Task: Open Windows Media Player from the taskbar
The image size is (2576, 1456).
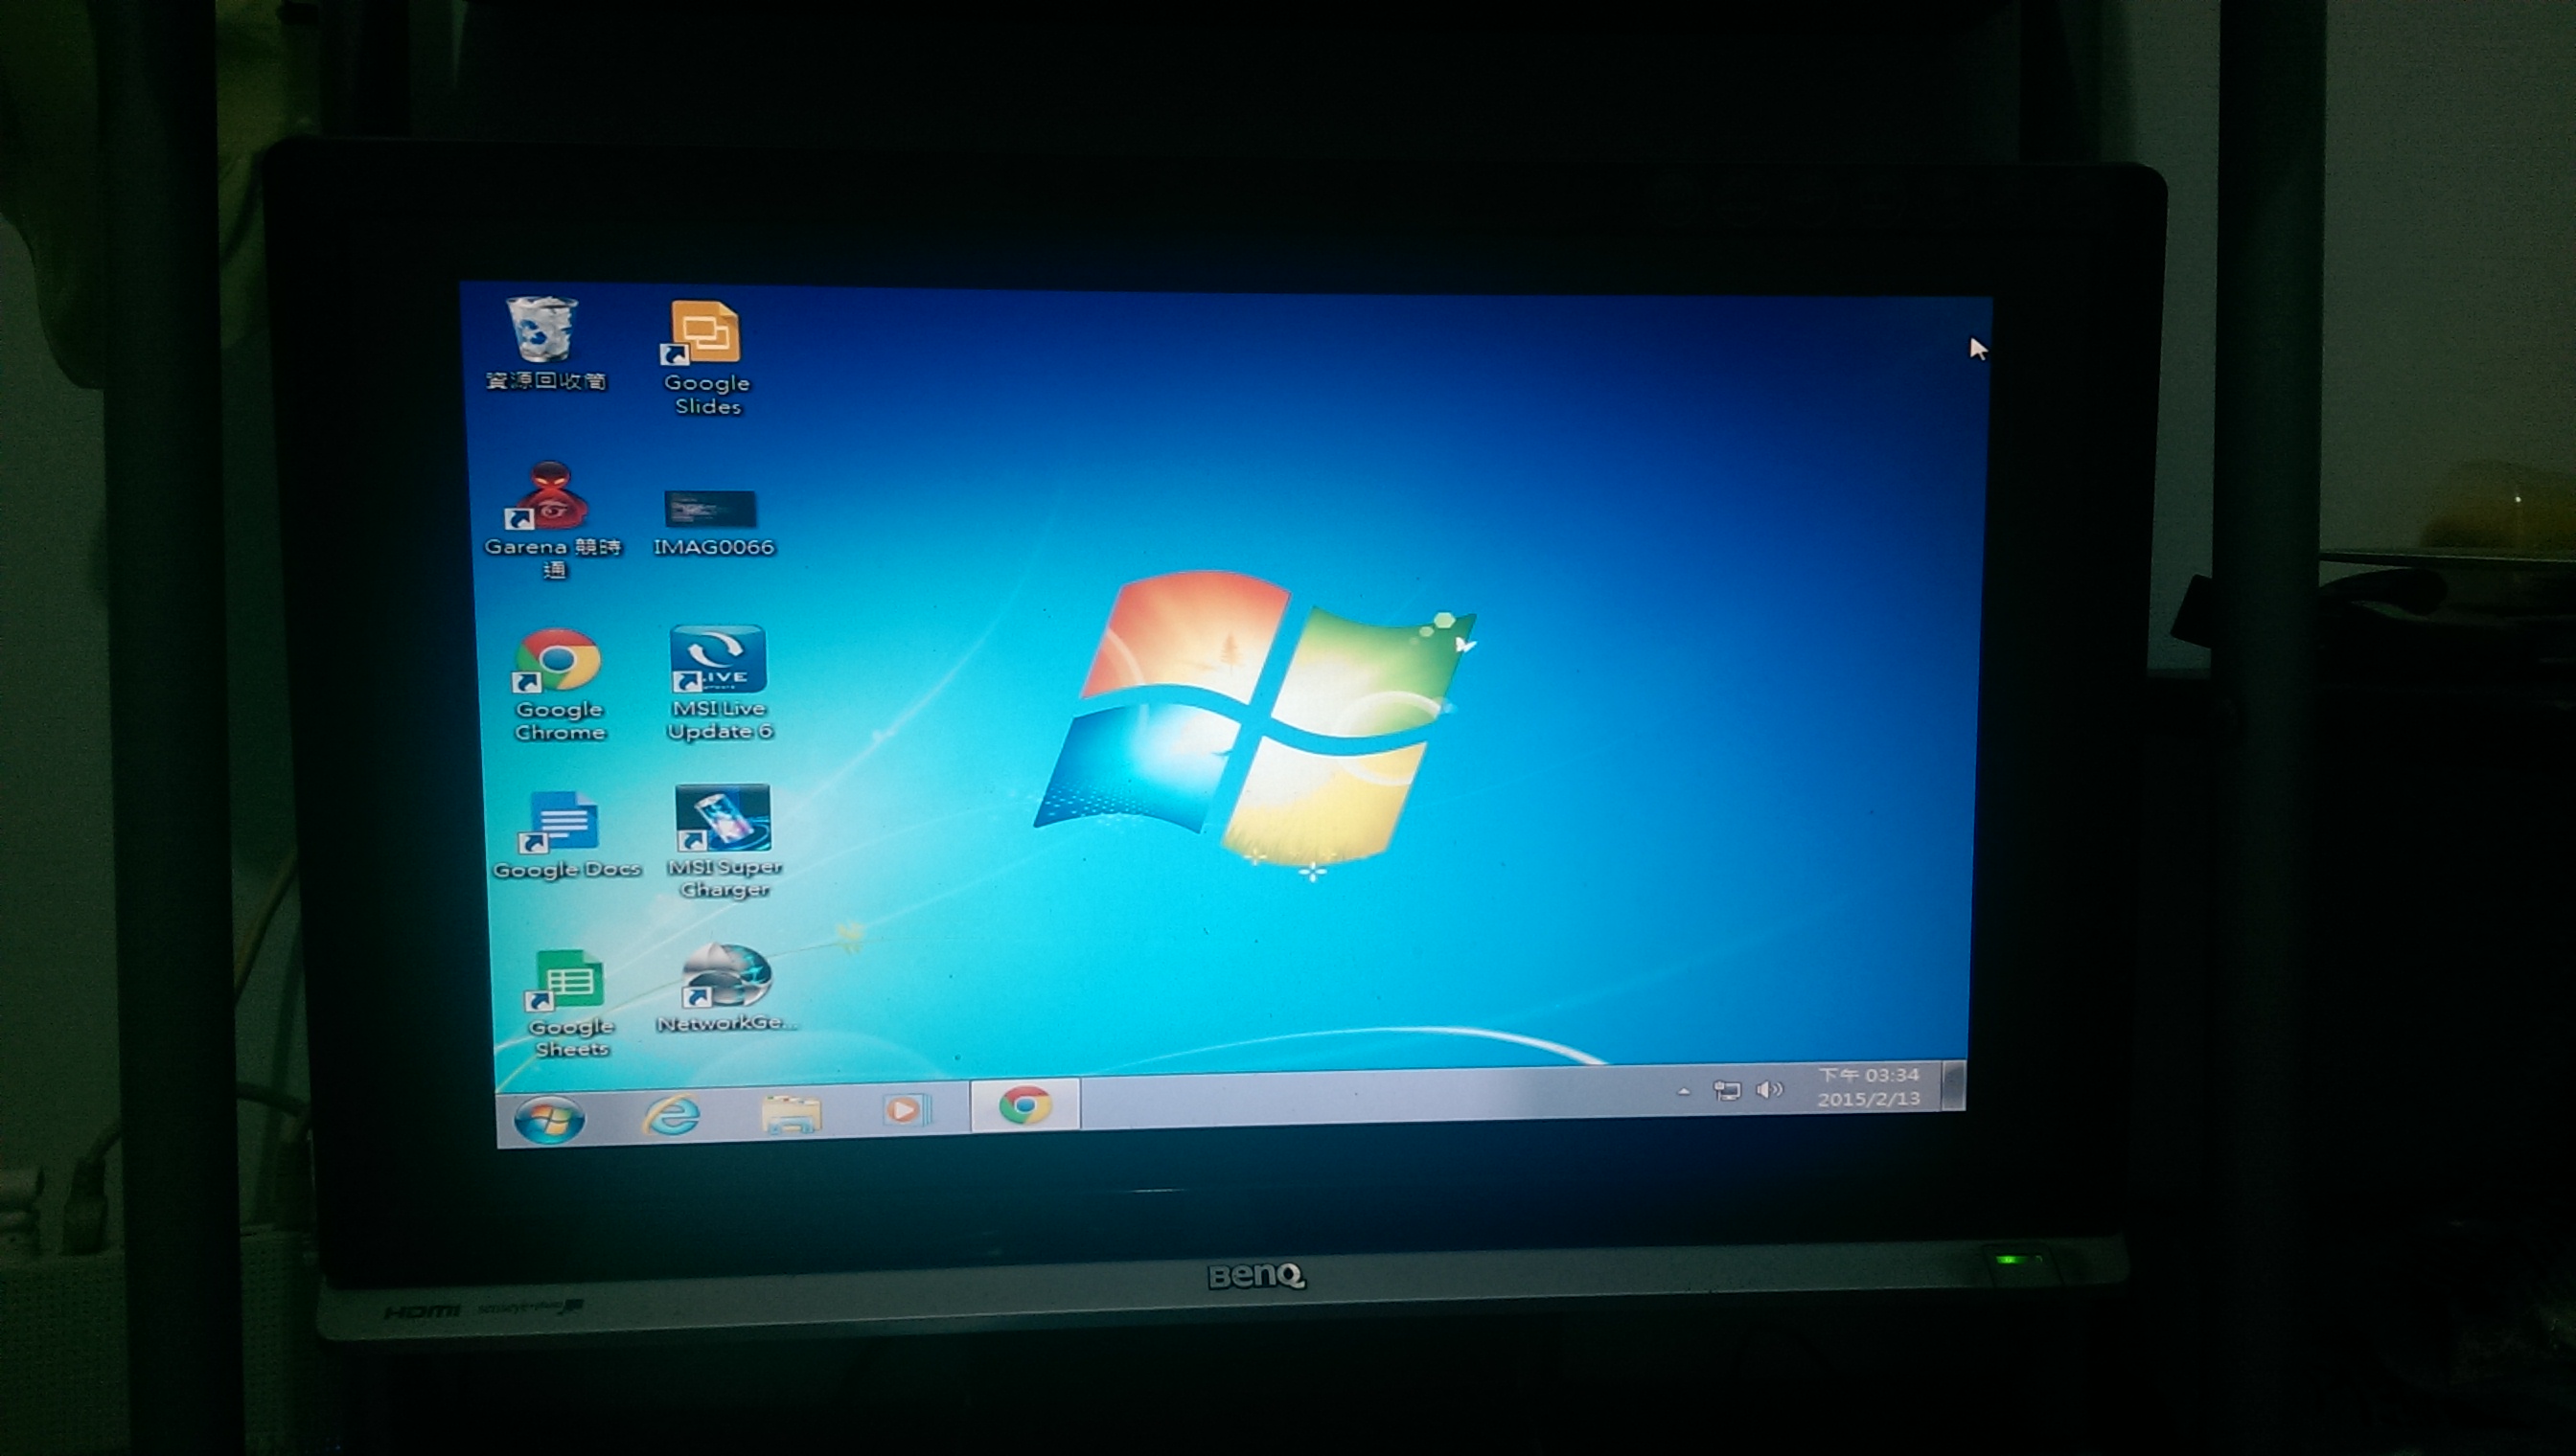Action: pos(907,1109)
